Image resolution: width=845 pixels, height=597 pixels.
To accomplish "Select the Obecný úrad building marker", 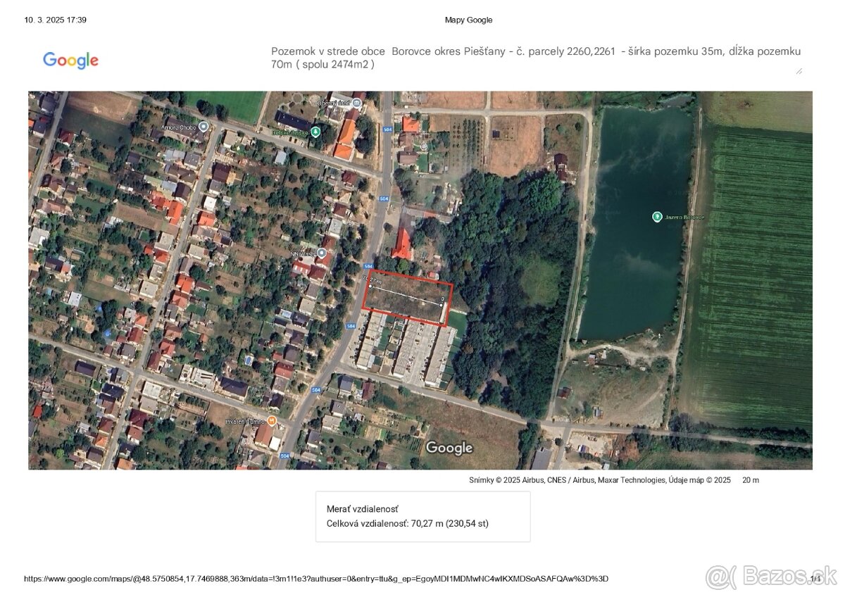I will coord(356,103).
